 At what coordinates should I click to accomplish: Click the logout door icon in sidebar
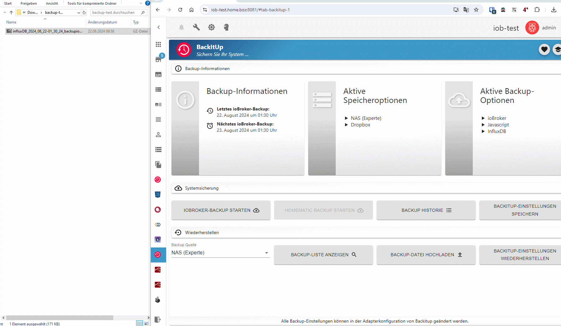[x=158, y=319]
